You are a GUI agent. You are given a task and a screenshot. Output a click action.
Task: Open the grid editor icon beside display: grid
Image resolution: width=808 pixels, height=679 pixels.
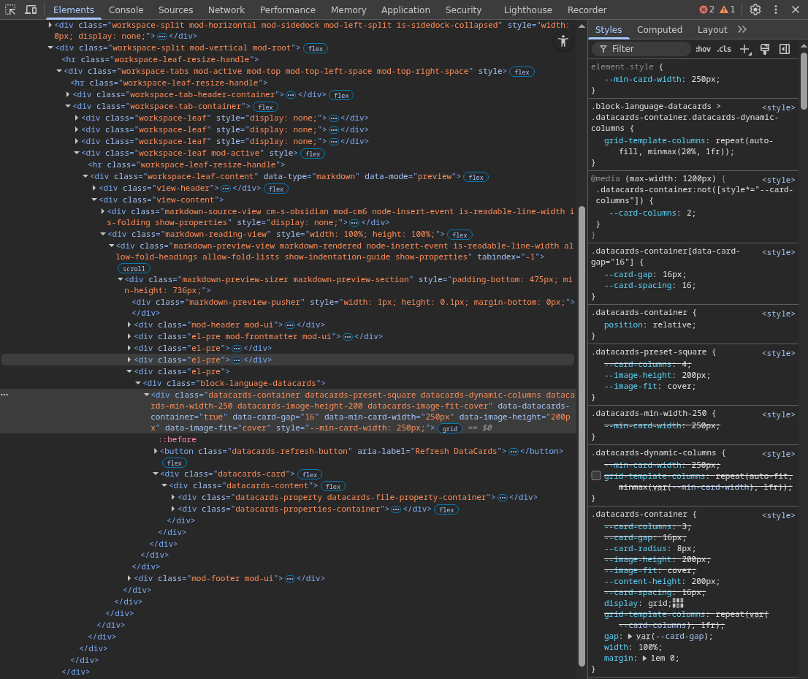pyautogui.click(x=678, y=603)
